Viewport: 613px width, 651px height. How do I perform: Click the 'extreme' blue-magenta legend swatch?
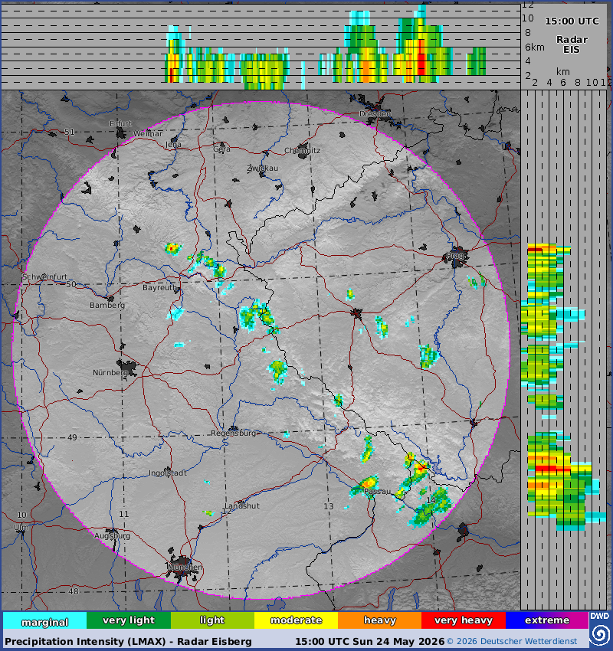point(547,621)
